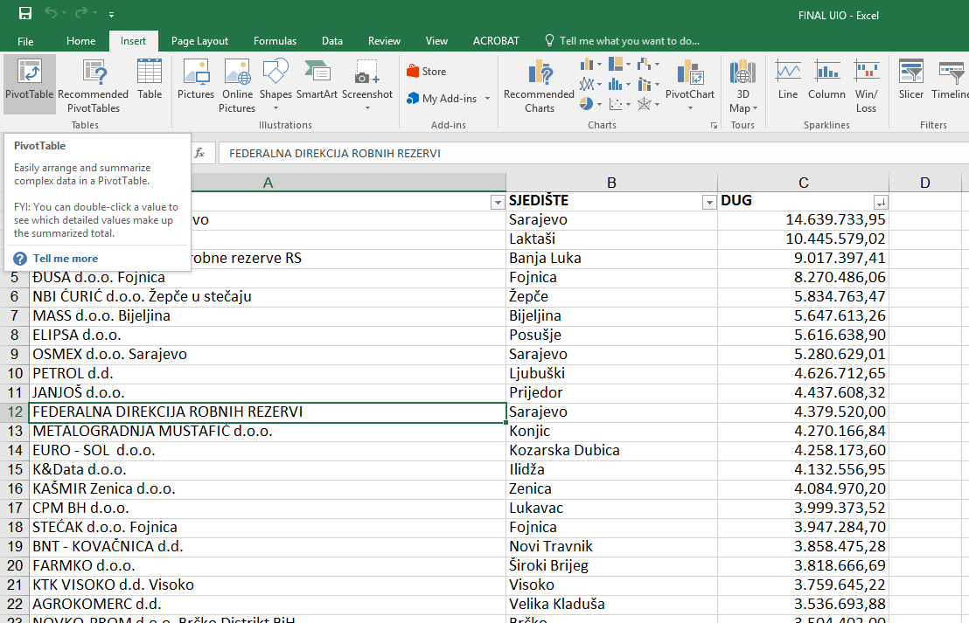This screenshot has width=969, height=623.
Task: Select row 12 by its row header
Action: pyautogui.click(x=14, y=412)
